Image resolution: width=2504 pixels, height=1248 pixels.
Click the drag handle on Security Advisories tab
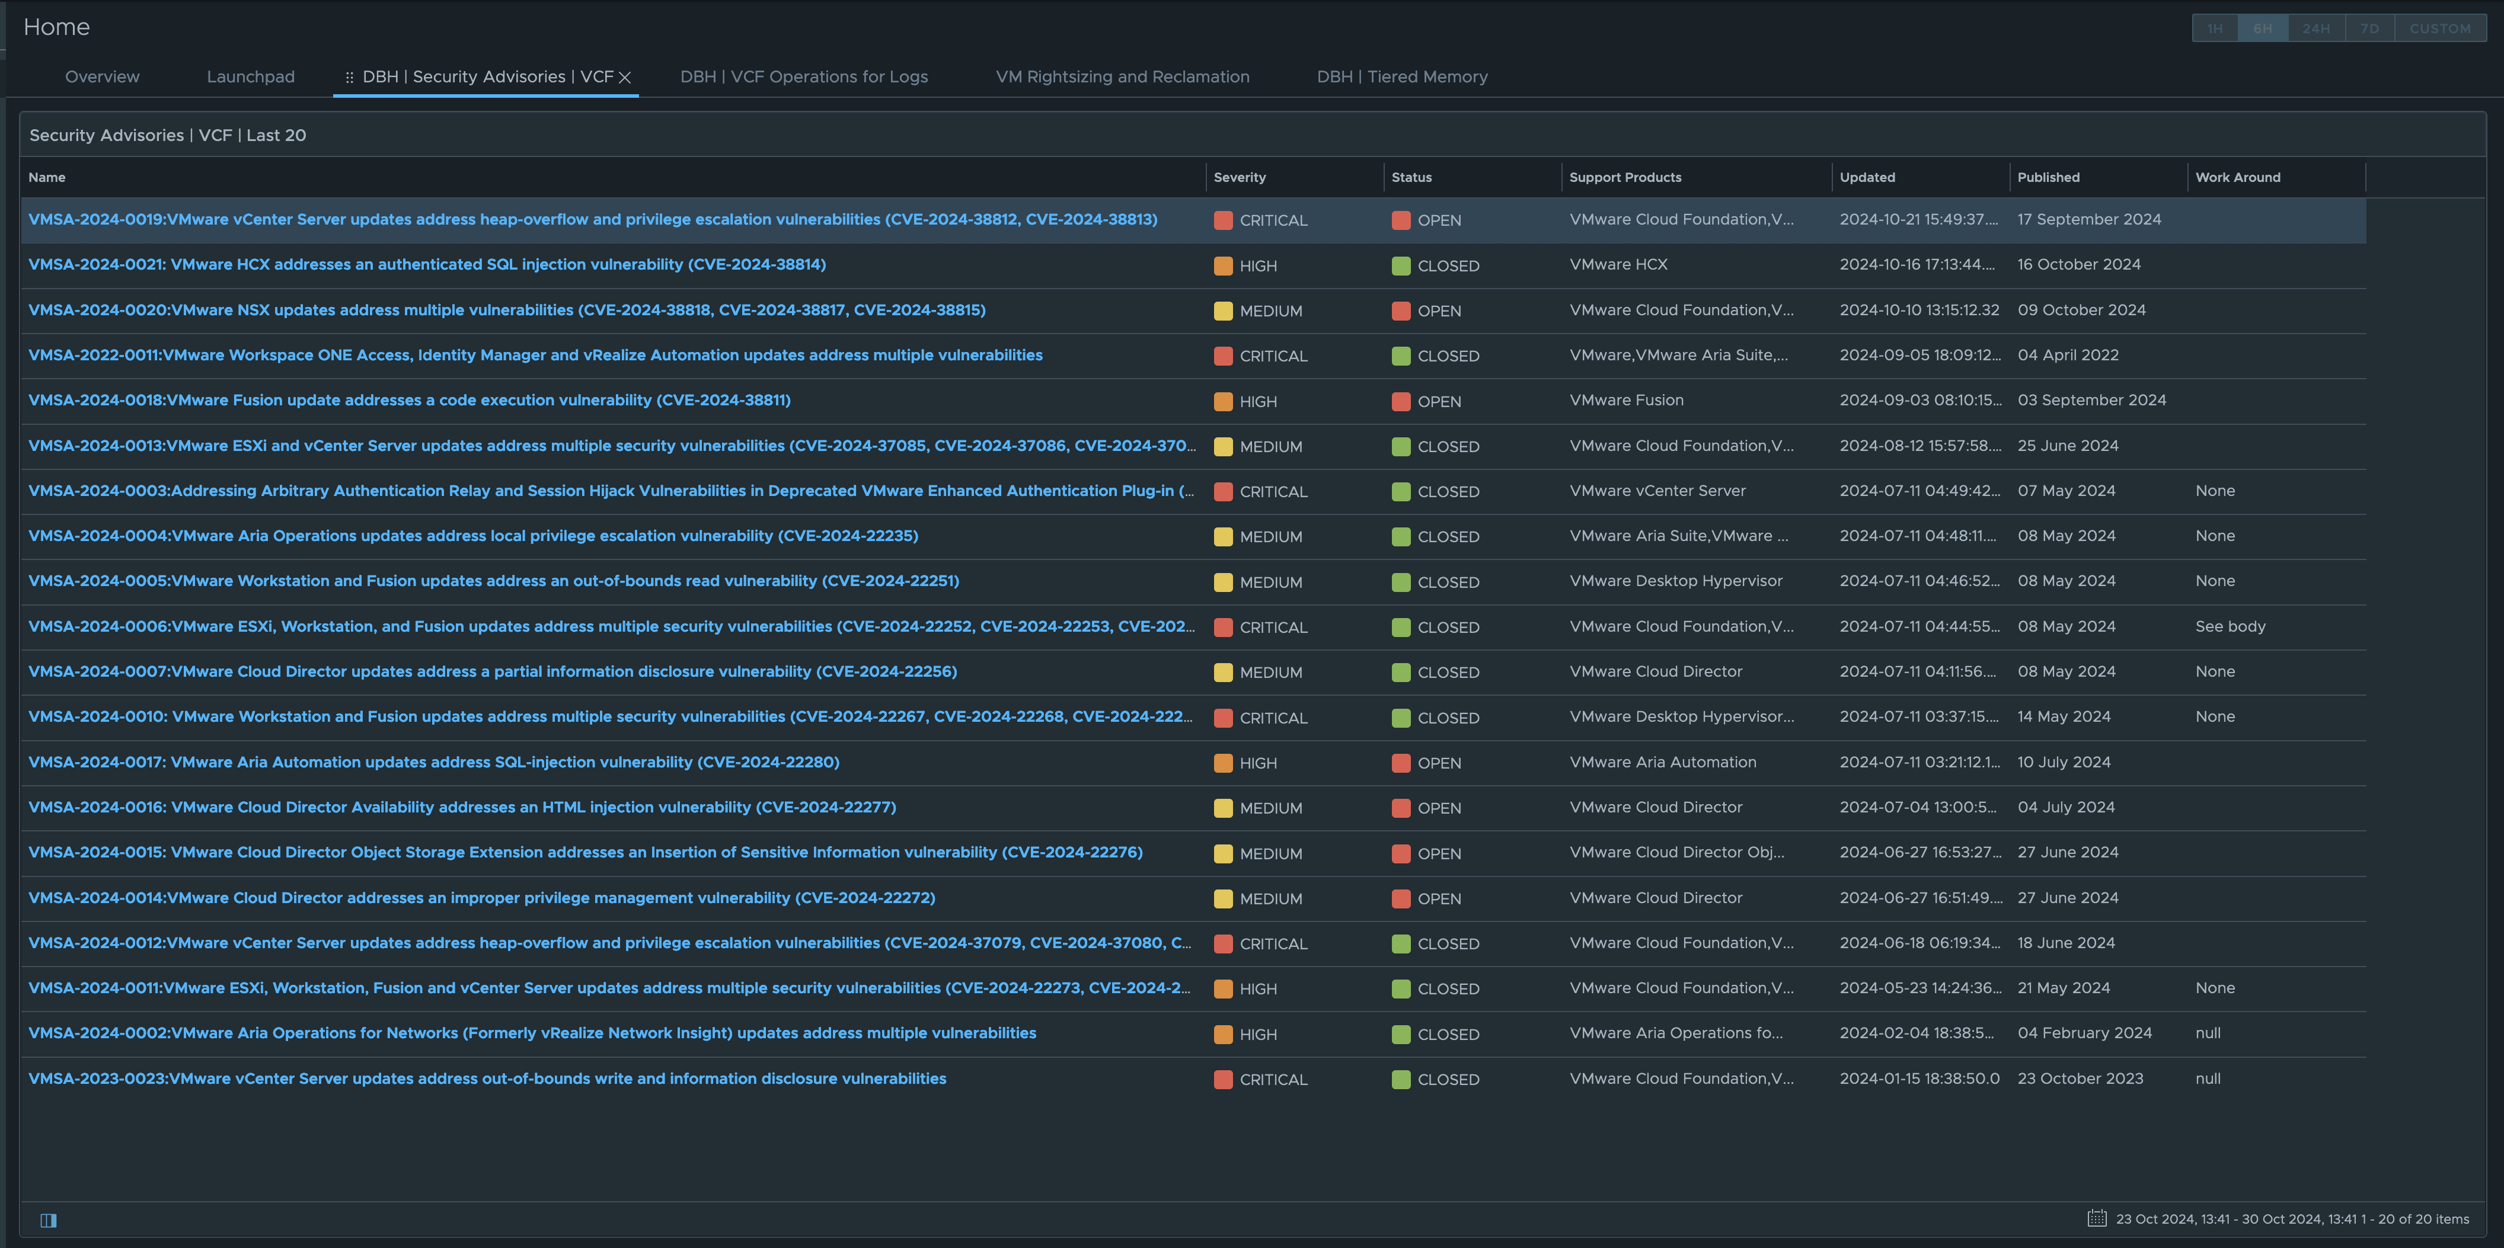(x=349, y=77)
